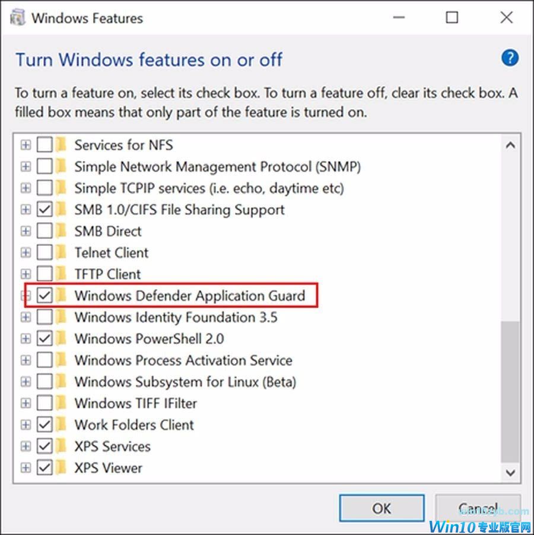The image size is (534, 535).
Task: Click the folder icon beside Telnet Client
Action: [x=61, y=252]
